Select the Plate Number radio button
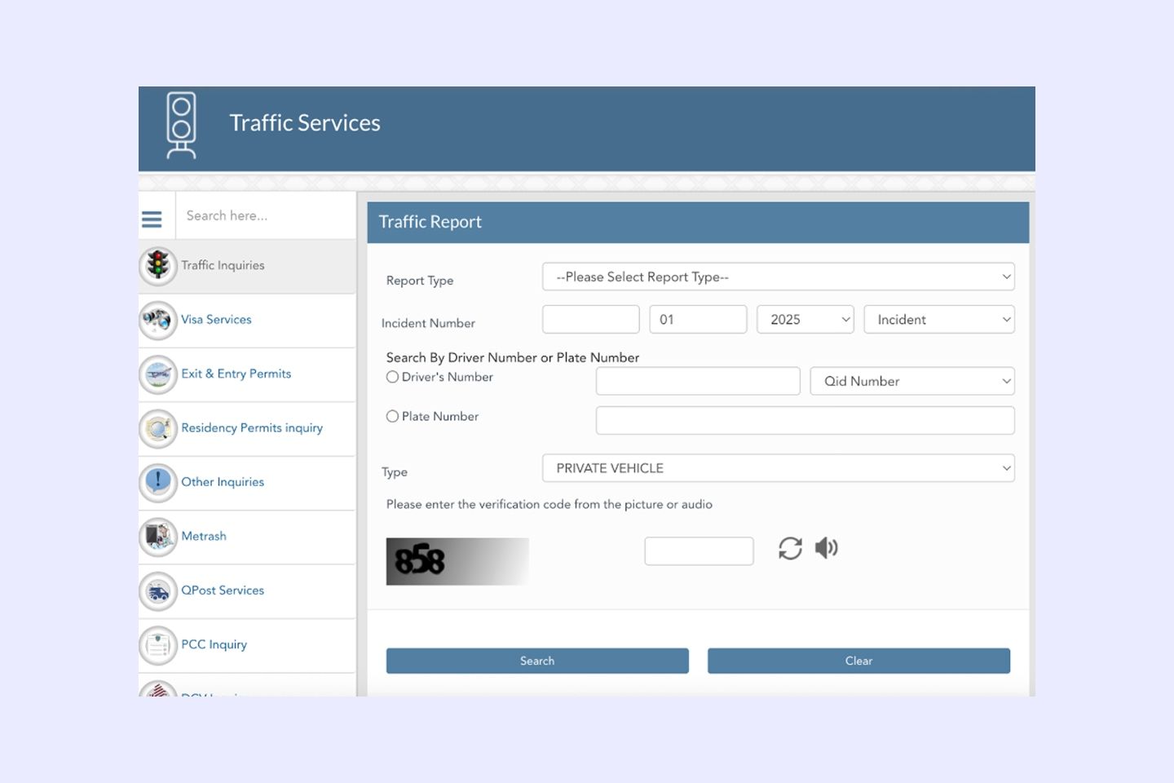 point(392,416)
